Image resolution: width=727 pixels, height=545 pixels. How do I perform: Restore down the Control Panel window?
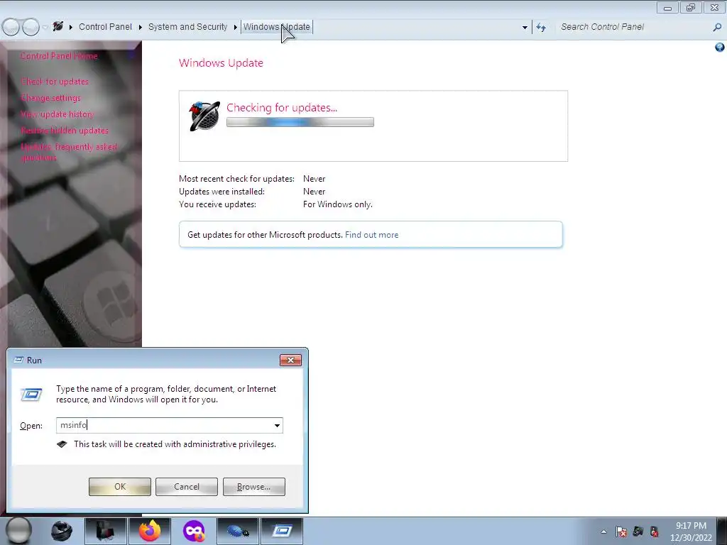pyautogui.click(x=691, y=7)
